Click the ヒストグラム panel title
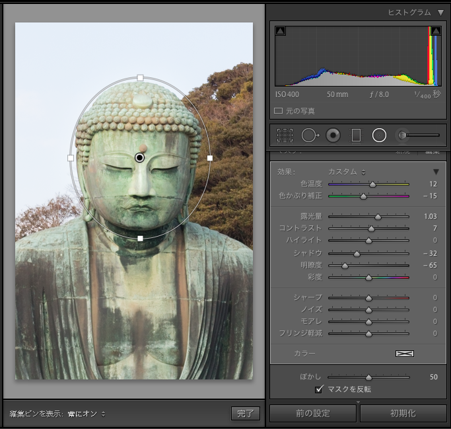451x429 pixels. point(409,13)
